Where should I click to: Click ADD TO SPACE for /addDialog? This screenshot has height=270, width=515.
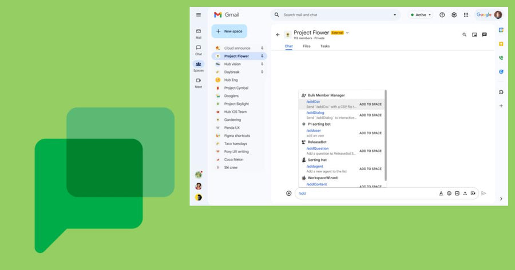point(370,115)
